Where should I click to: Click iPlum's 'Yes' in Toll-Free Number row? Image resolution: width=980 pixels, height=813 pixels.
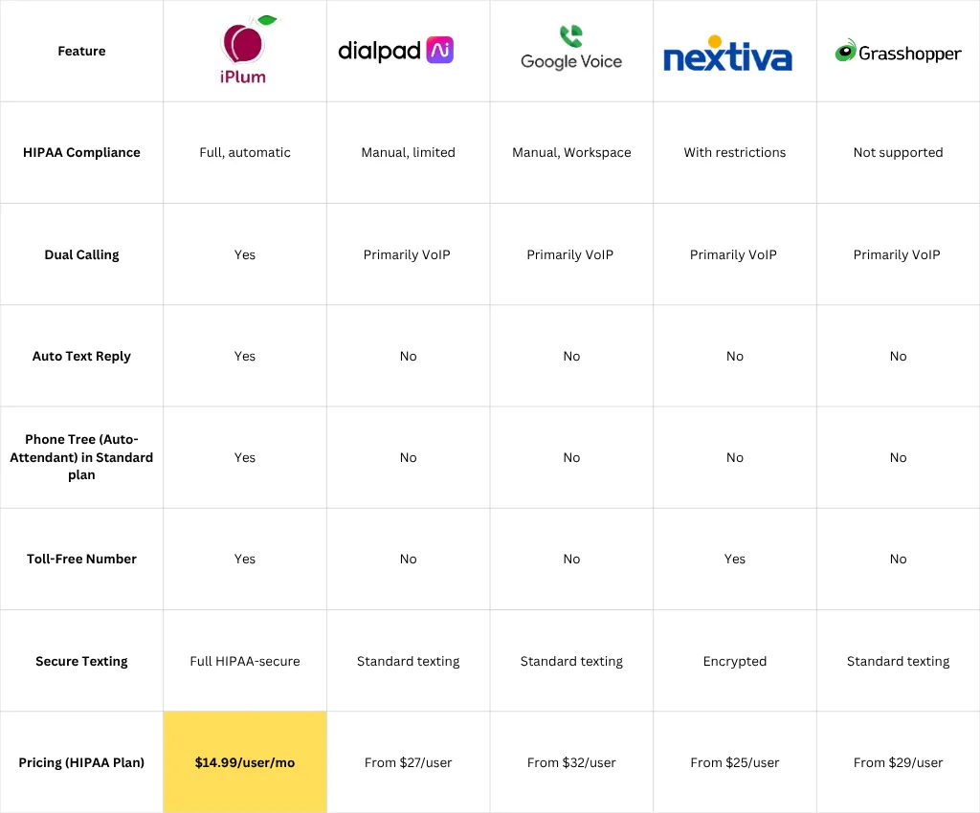(x=245, y=559)
